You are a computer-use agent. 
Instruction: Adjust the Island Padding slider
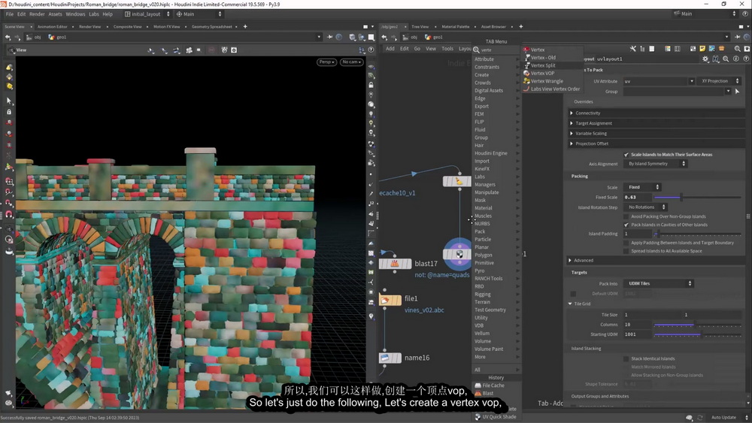pos(698,234)
